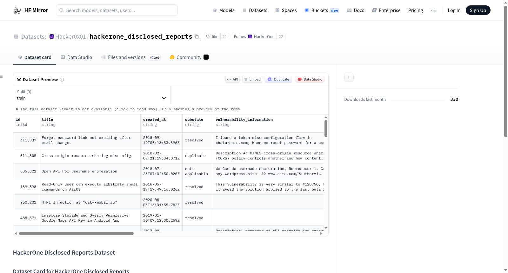Like the dataset
The height and width of the screenshot is (273, 508).
click(212, 37)
